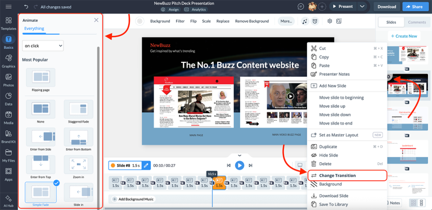
Task: Click the grid view icon near Notes
Action: (413, 203)
